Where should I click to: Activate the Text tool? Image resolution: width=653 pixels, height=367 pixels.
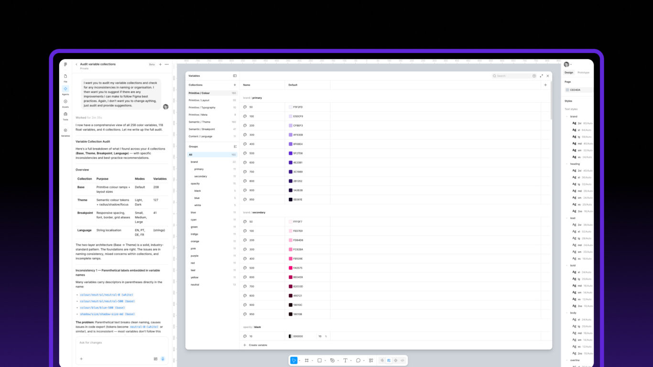click(x=345, y=360)
